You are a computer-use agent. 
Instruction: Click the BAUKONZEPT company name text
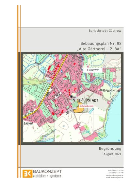[47, 172]
